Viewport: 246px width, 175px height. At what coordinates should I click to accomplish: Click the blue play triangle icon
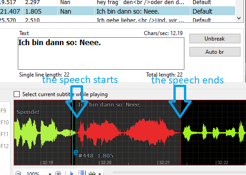(x=72, y=173)
